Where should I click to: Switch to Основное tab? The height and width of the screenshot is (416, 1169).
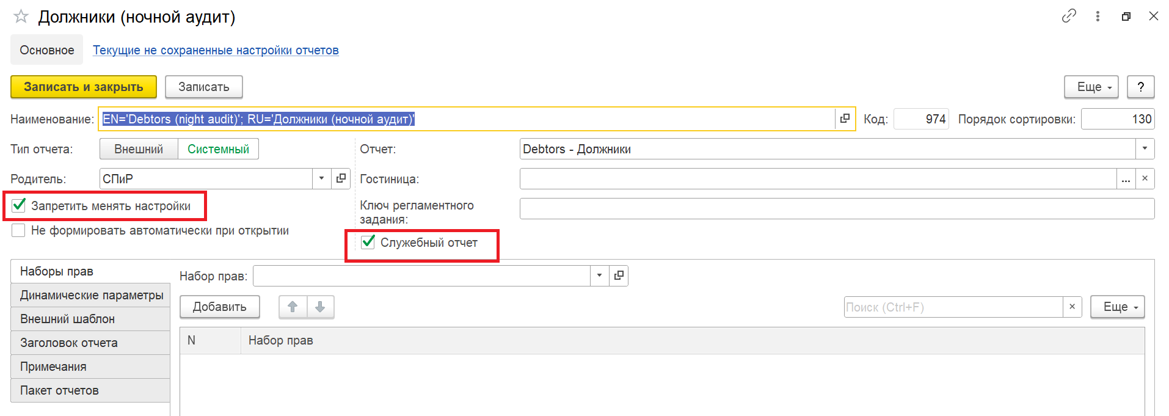click(x=47, y=50)
